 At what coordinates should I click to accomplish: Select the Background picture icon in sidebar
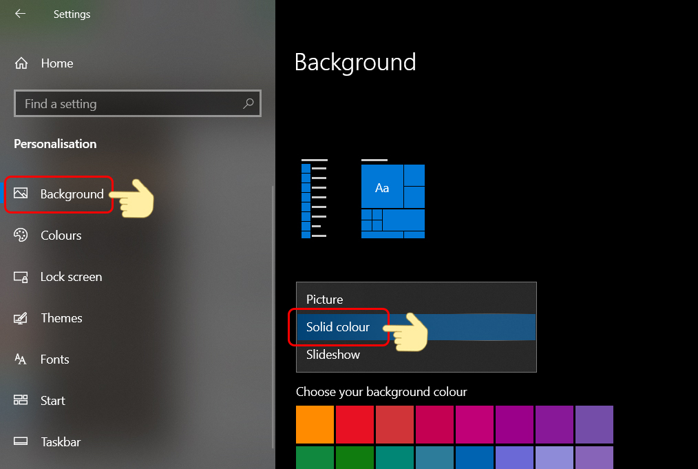[21, 194]
